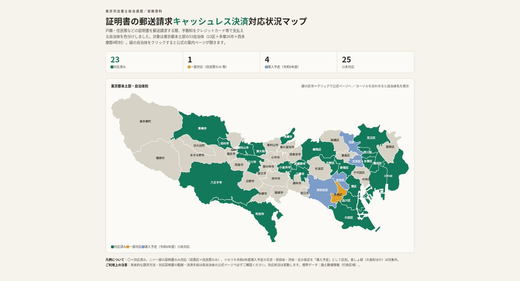Select the 港区 ward
This screenshot has width=520, height=281.
[354, 186]
